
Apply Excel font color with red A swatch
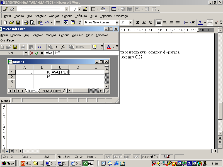(x=109, y=47)
